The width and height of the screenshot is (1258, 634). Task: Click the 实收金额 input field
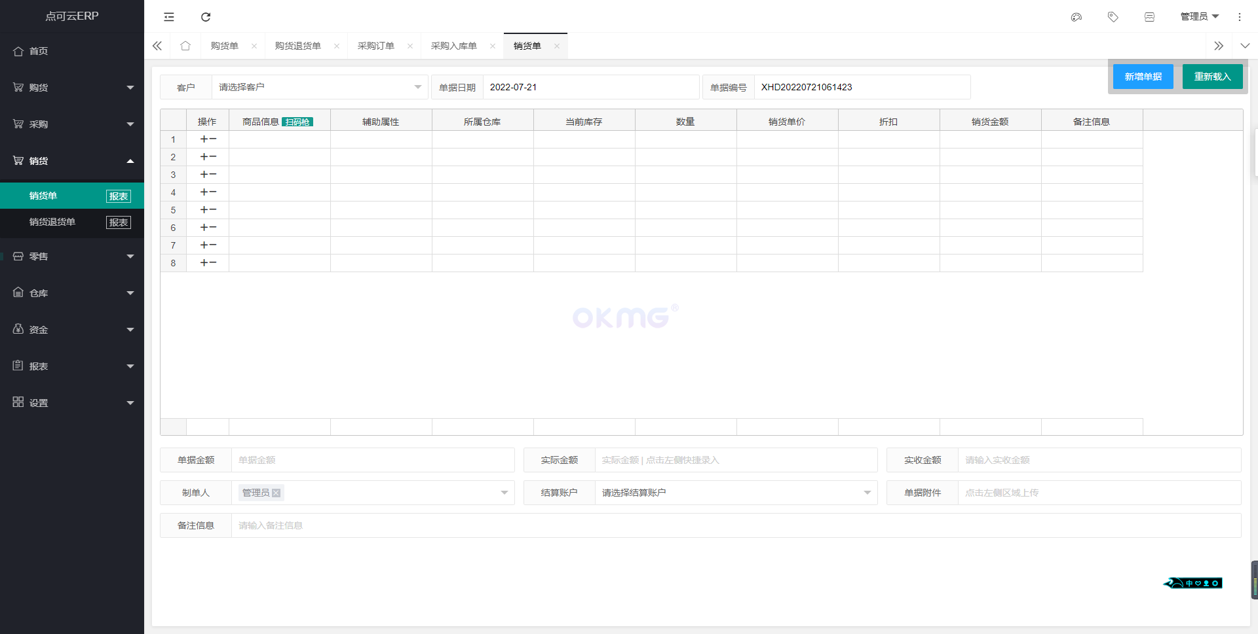[x=1099, y=460]
